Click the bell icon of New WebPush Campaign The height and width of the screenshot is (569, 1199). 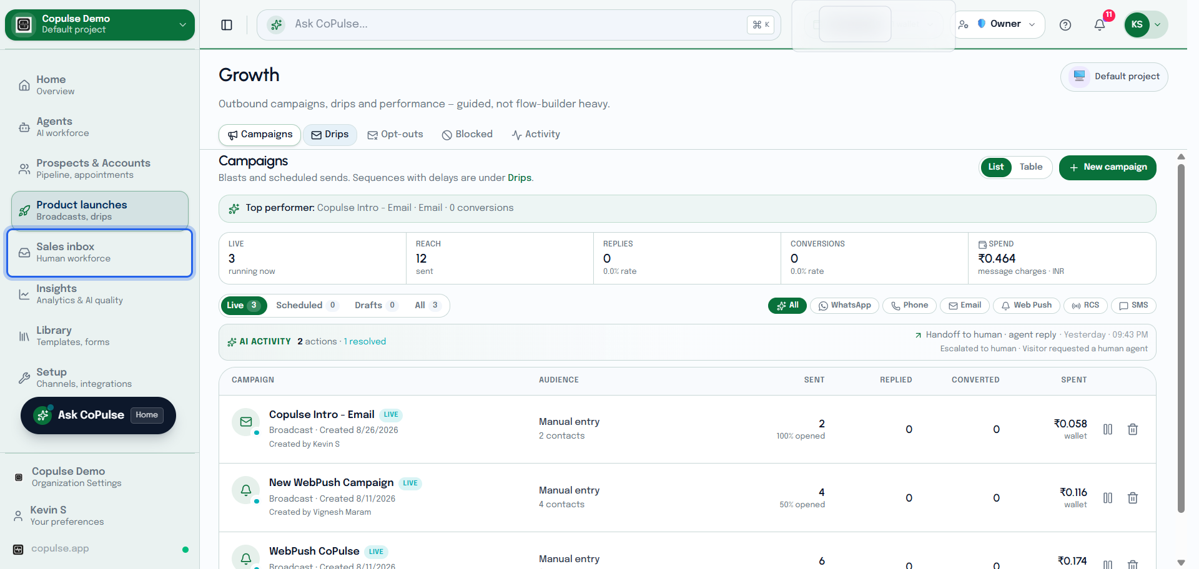246,490
